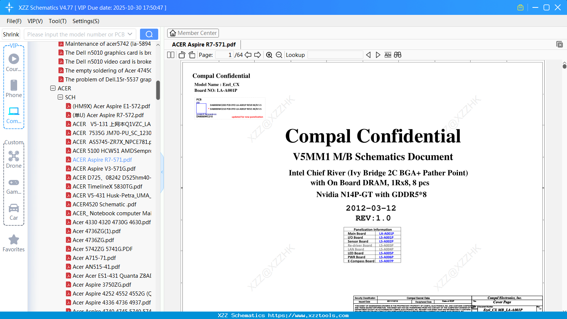Image resolution: width=567 pixels, height=319 pixels.
Task: Select the Phone category
Action: click(x=14, y=89)
